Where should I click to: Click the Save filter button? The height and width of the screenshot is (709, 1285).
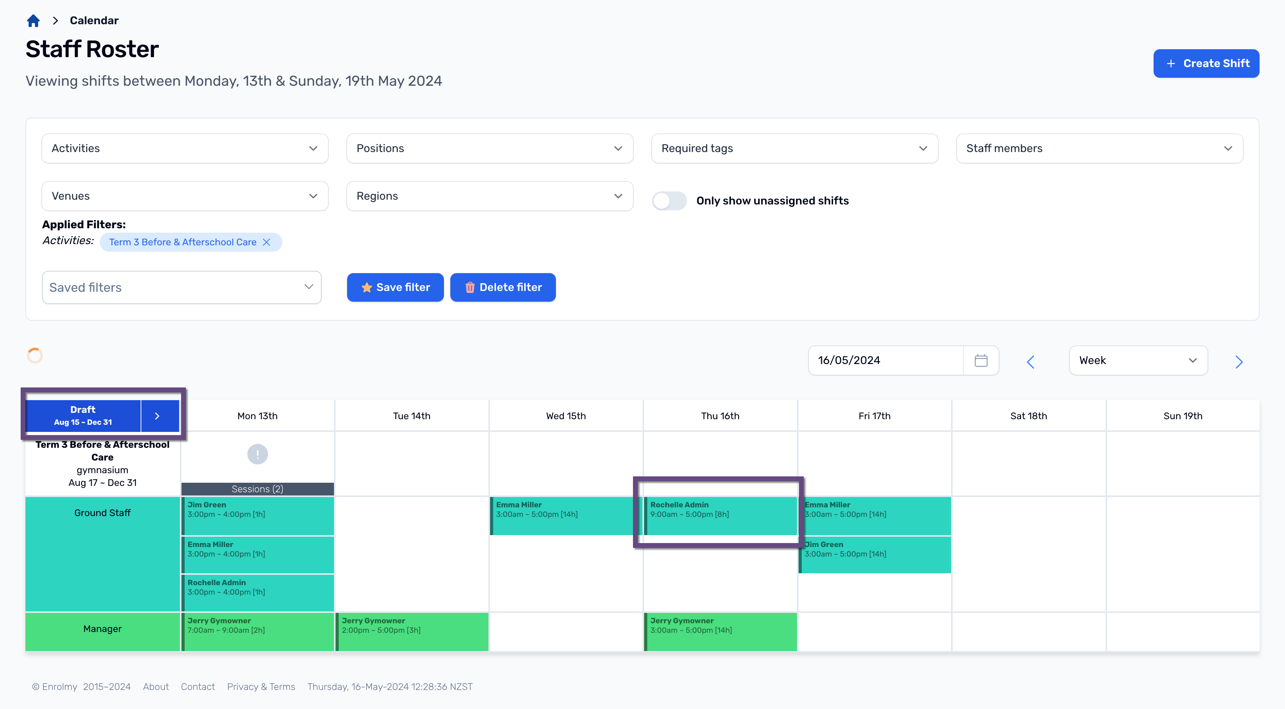tap(396, 286)
